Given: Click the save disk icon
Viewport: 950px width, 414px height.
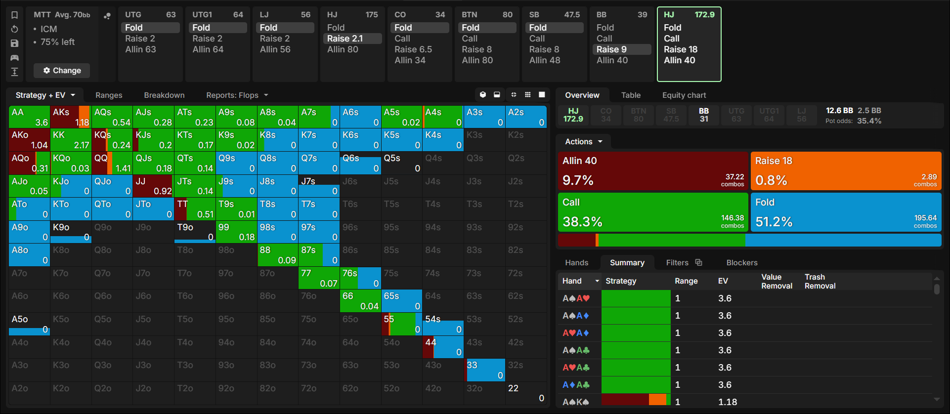Looking at the screenshot, I should tap(14, 43).
